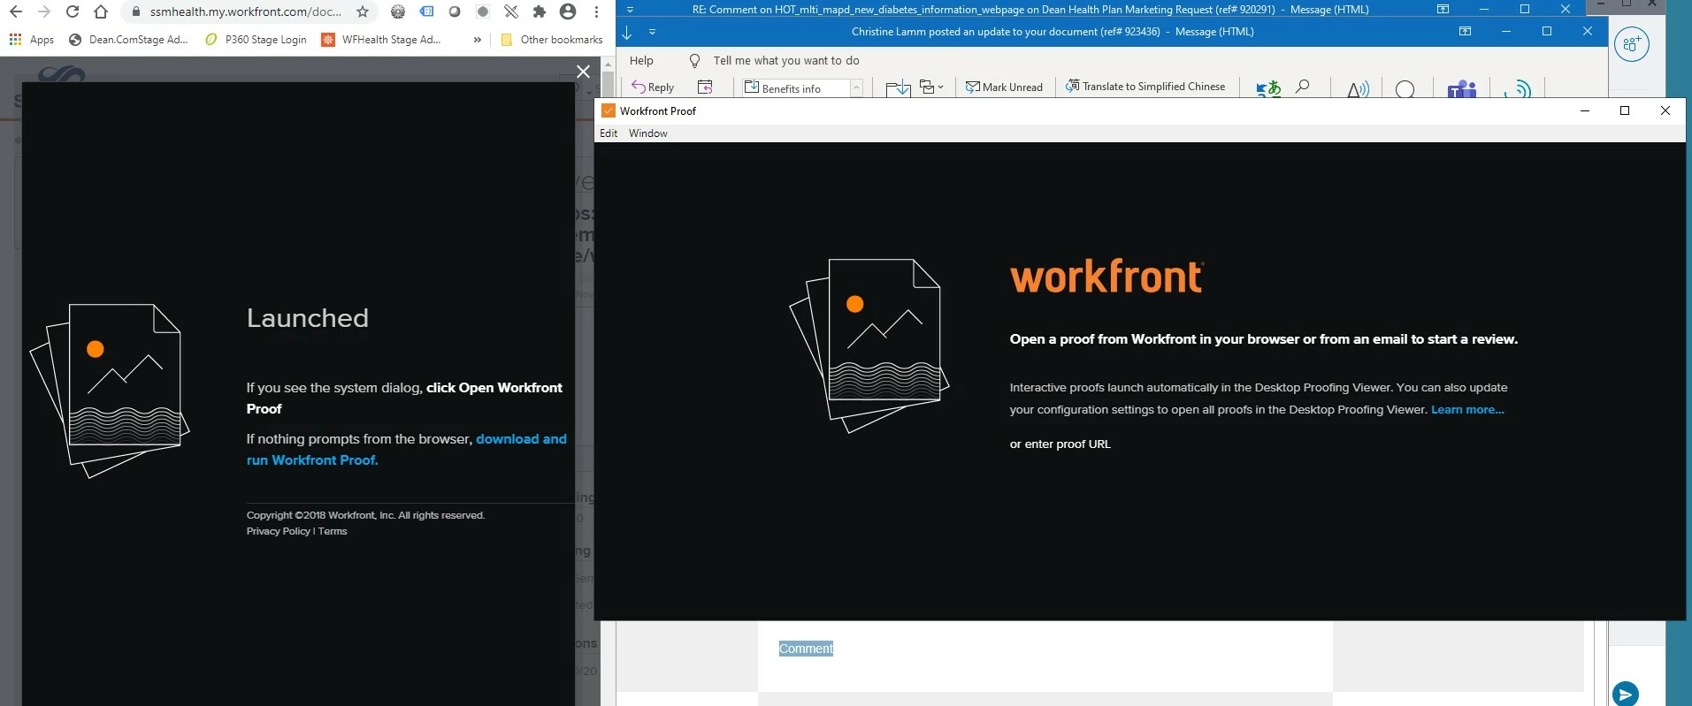Click the grey sphere extension icon
The image size is (1692, 706).
[x=455, y=12]
